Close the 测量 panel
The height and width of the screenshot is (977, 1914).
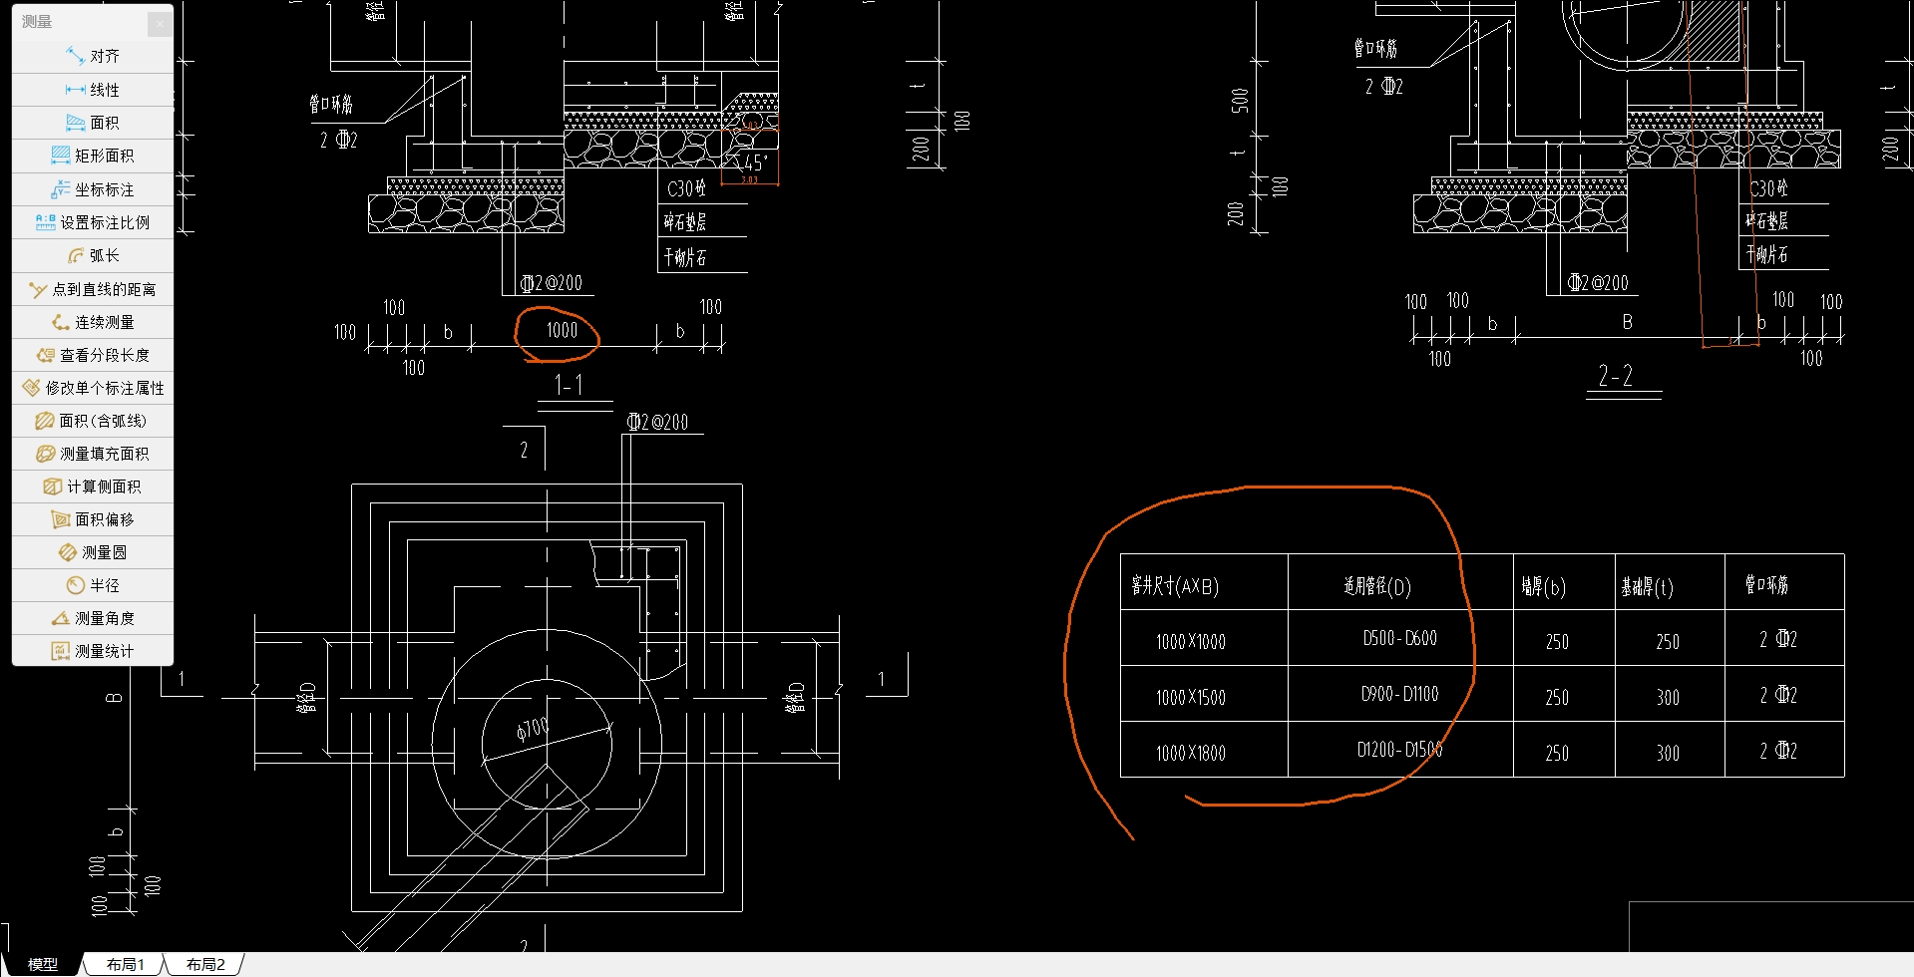(x=160, y=24)
